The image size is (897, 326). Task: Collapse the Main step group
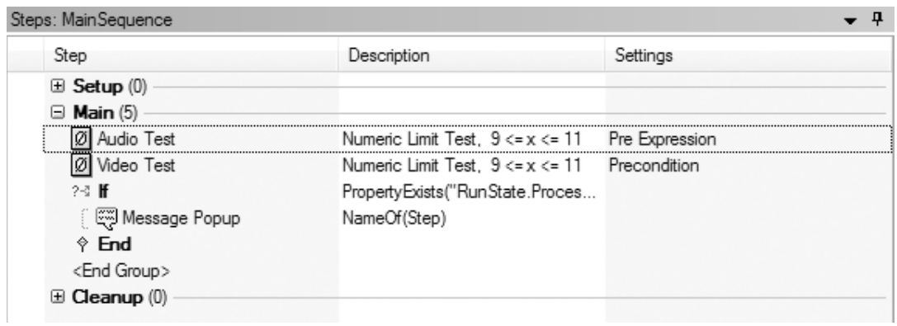[x=57, y=113]
